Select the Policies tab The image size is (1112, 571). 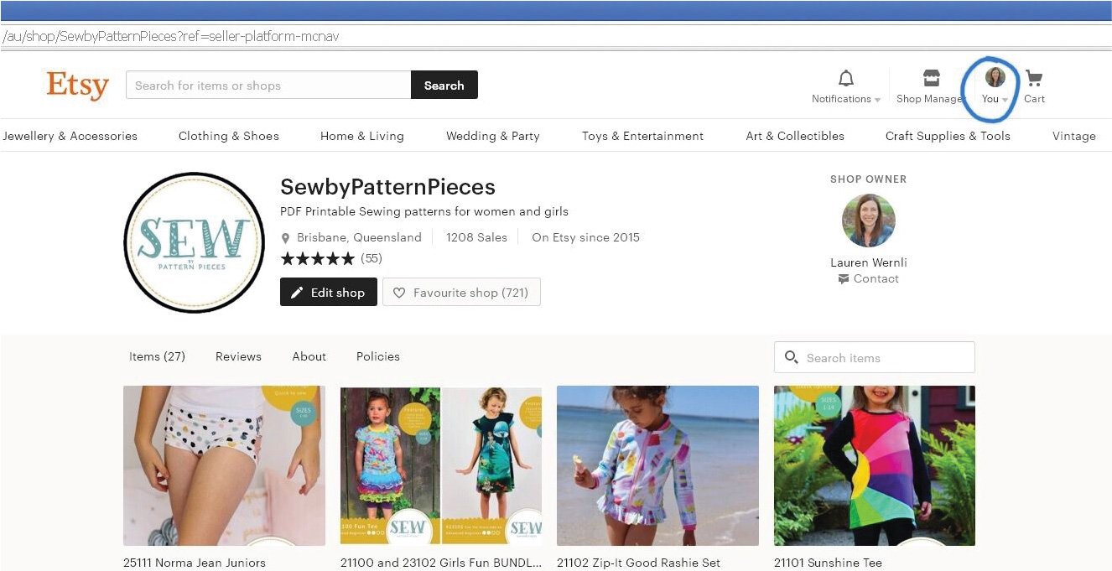pyautogui.click(x=377, y=356)
